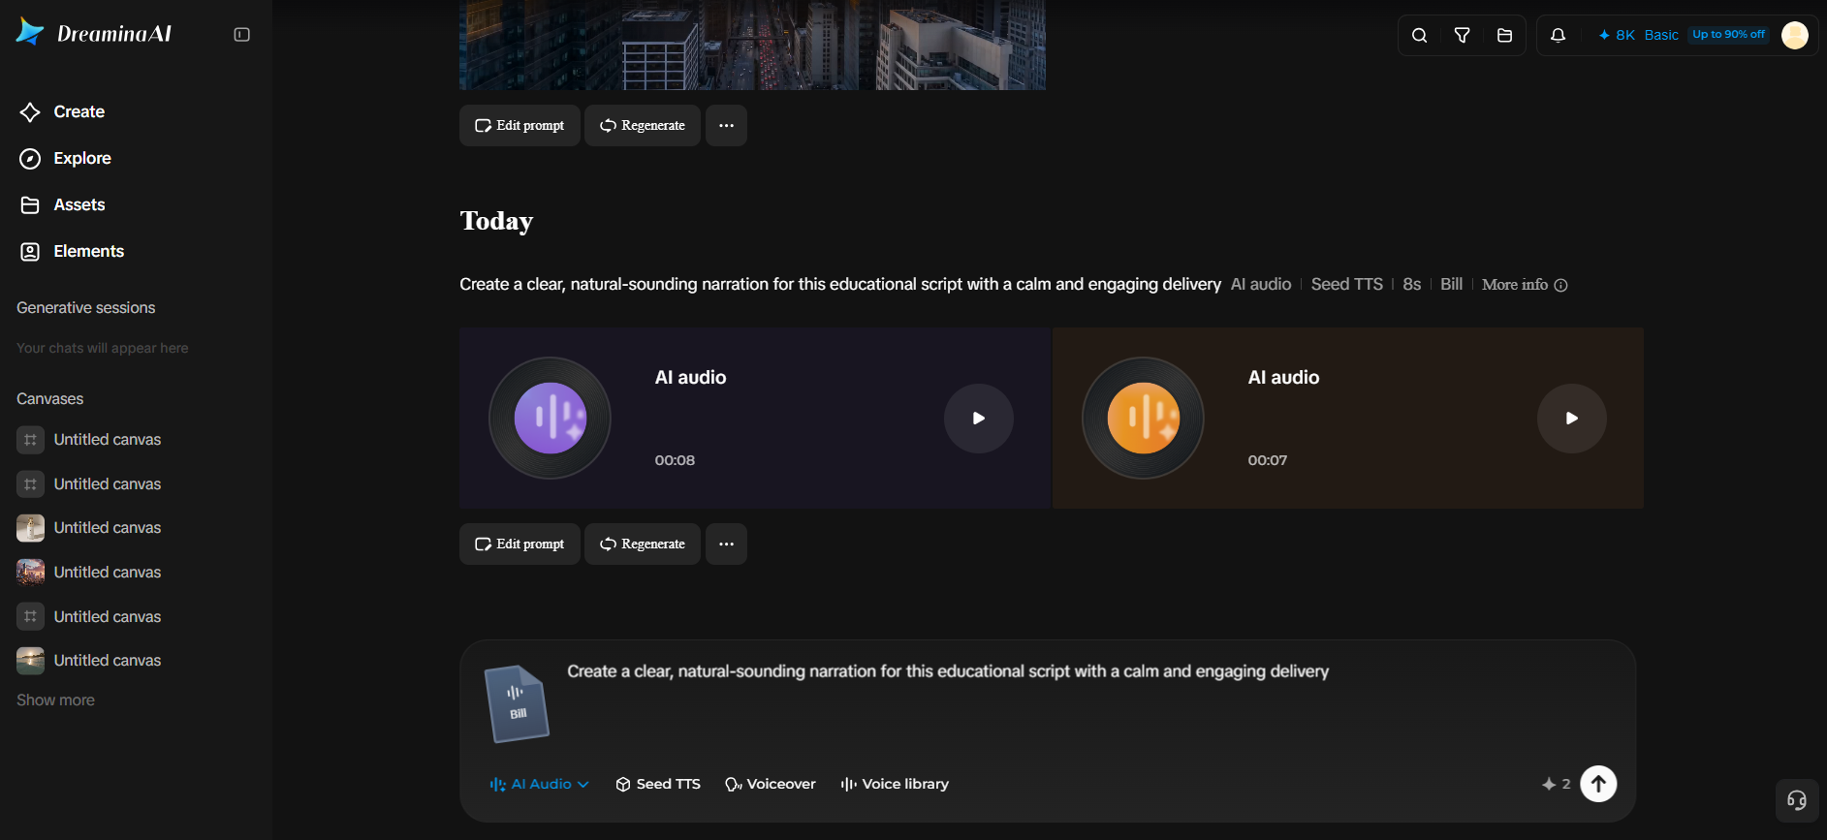Click the Canvases heading

(x=49, y=399)
